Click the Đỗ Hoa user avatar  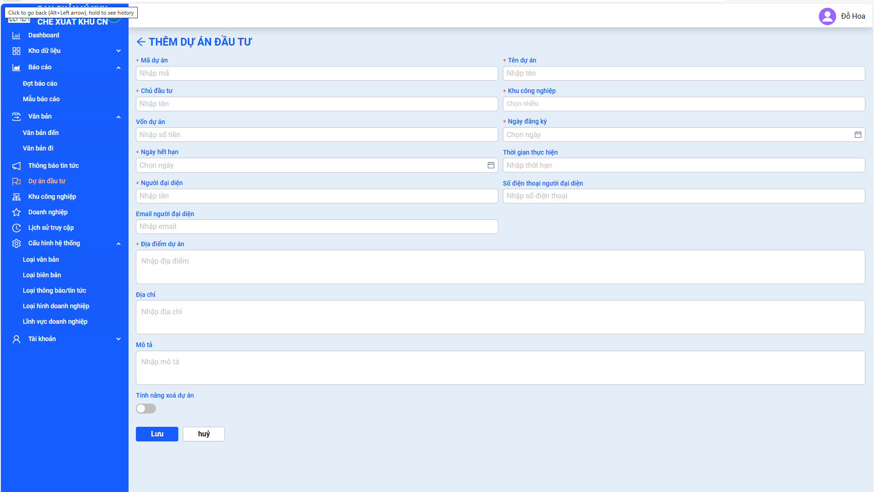coord(827,16)
